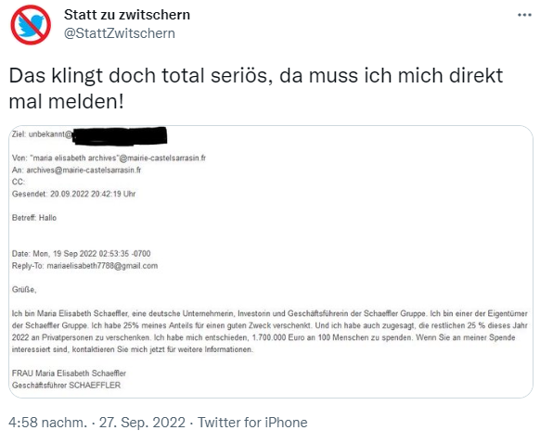Screen dimensions: 540x443
Task: Click the FRAU Maria Elisabeth Schaeffler signature
Action: coord(69,373)
